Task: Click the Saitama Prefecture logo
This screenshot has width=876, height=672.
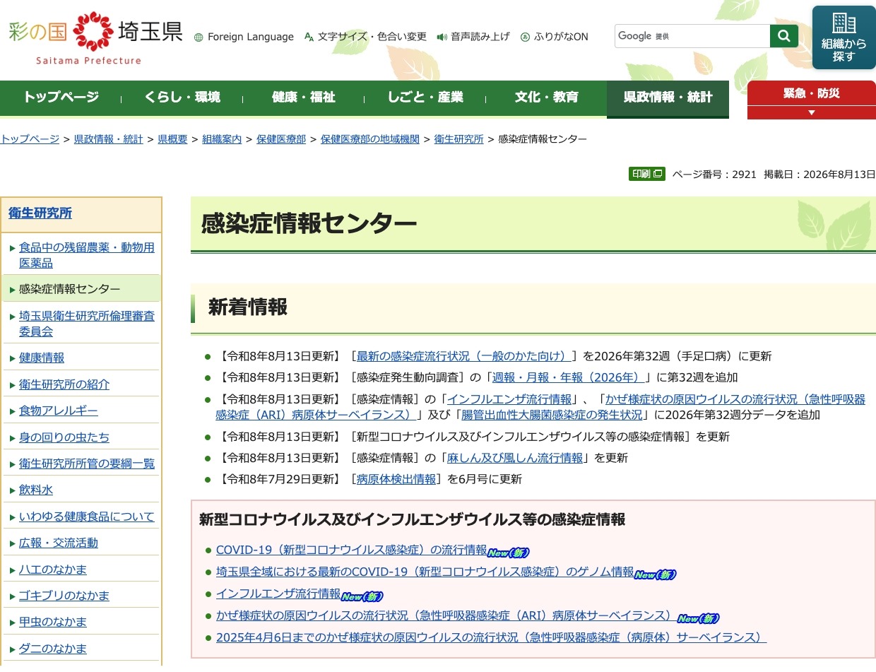Action: (x=95, y=37)
